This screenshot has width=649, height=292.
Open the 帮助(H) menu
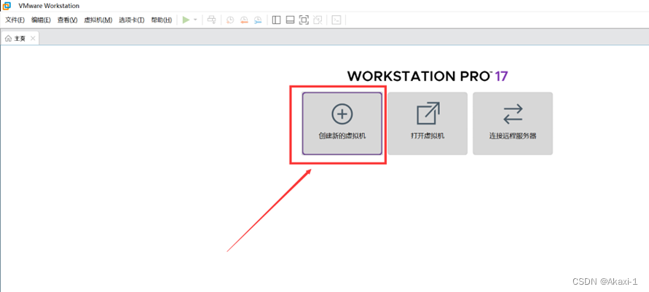[x=162, y=20]
